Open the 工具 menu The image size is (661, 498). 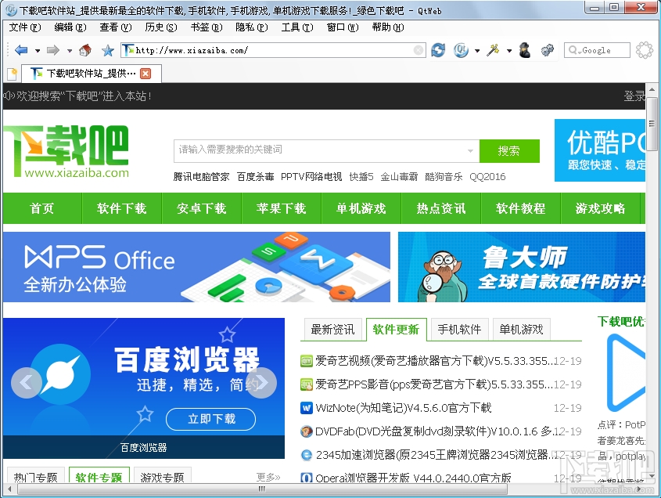coord(297,27)
